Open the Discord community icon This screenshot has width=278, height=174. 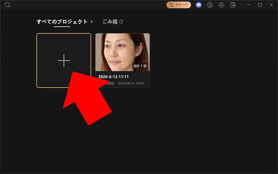(199, 5)
